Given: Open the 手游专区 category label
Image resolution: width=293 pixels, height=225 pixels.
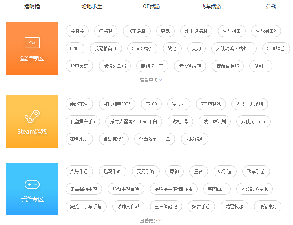Looking at the screenshot, I should pyautogui.click(x=32, y=199).
